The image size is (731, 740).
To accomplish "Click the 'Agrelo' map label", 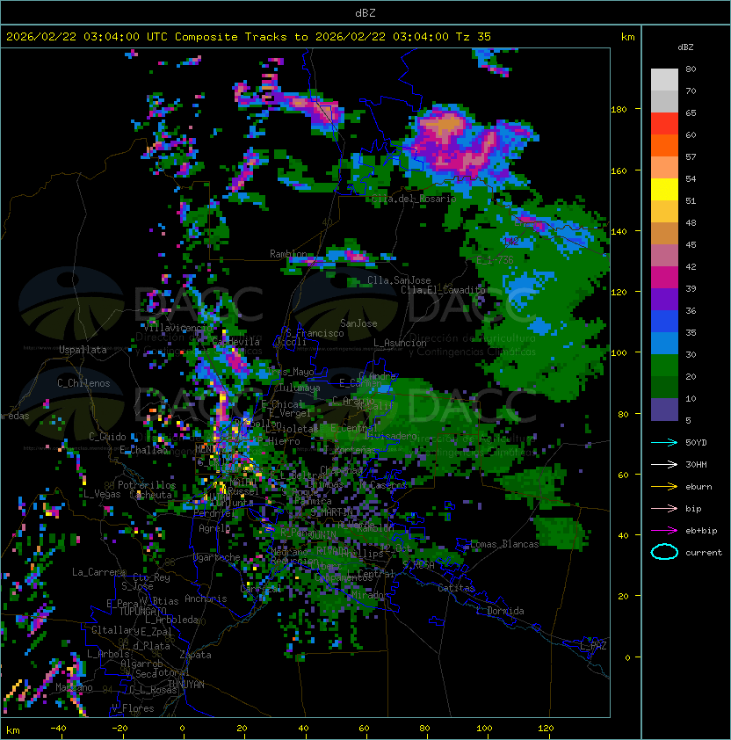I will click(214, 528).
